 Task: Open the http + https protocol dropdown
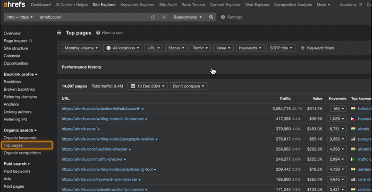(20, 17)
